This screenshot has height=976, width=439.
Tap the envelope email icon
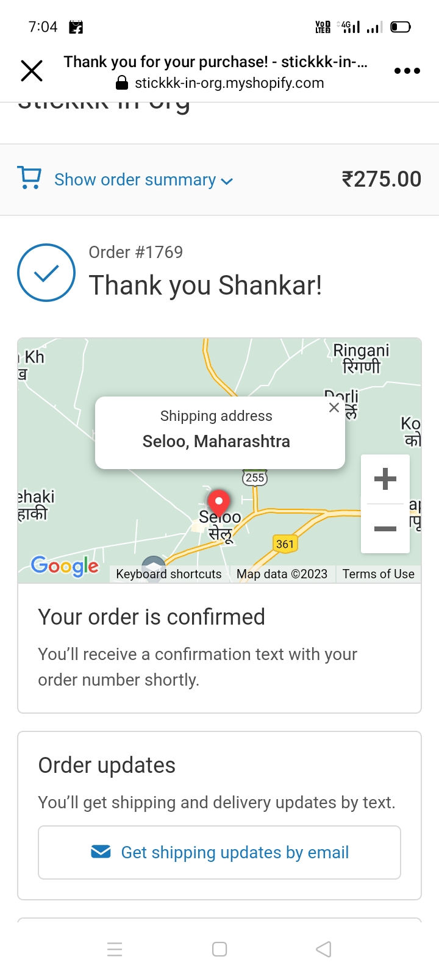click(101, 852)
